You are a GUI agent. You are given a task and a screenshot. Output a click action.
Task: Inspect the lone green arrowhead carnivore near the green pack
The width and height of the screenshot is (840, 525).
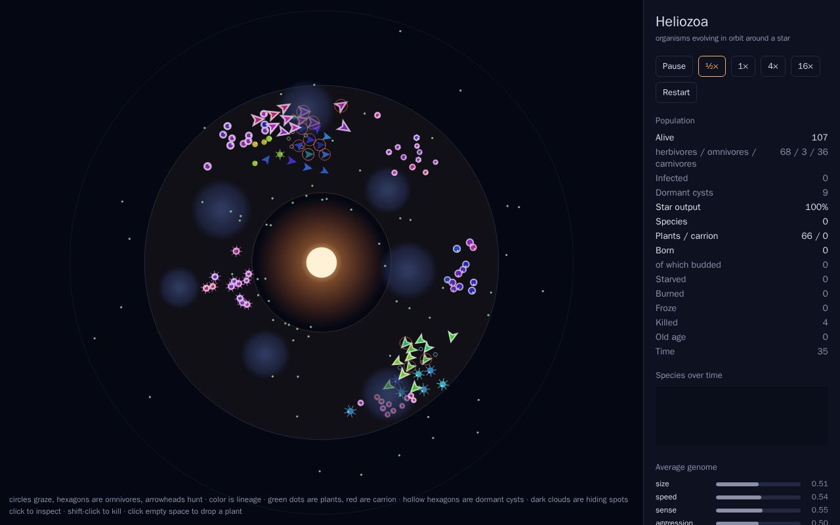[452, 337]
